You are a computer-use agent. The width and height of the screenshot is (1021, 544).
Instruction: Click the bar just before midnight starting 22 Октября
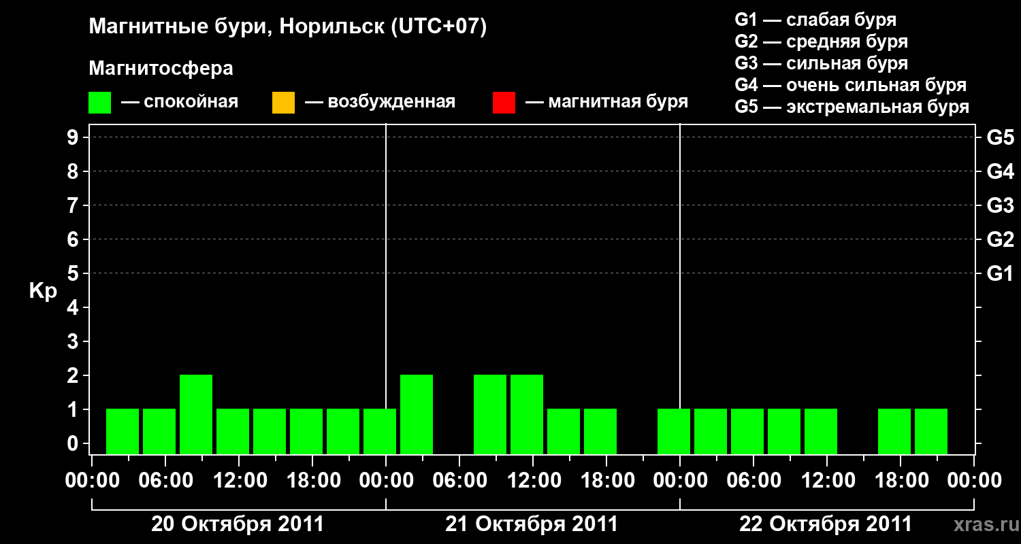(674, 431)
